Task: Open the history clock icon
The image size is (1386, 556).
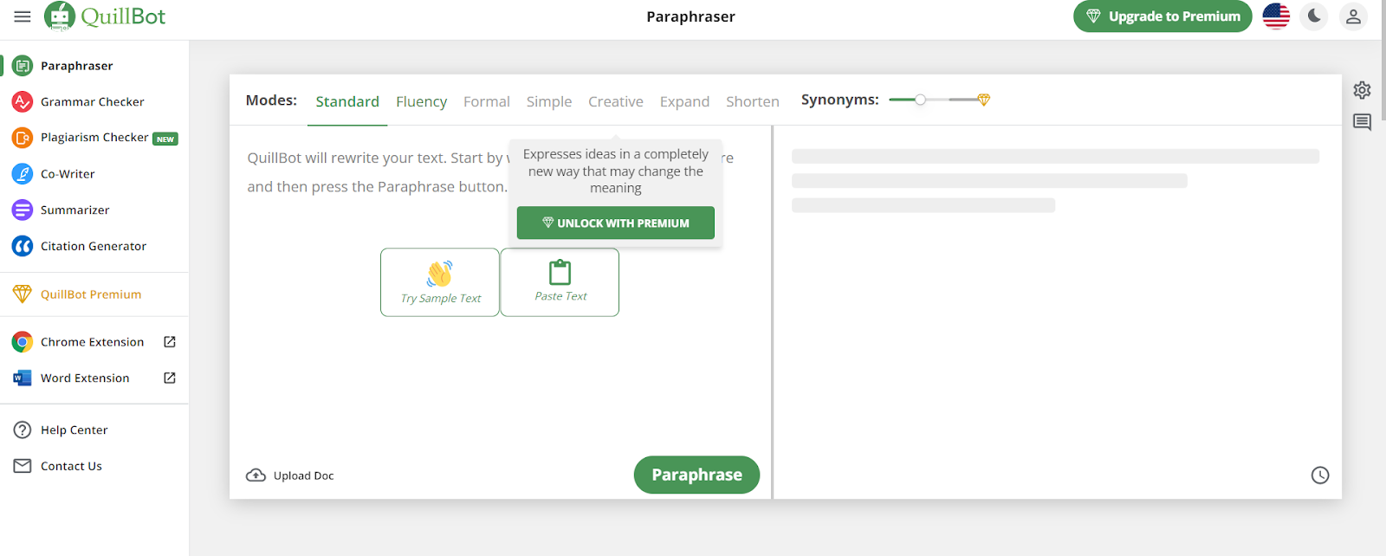Action: pos(1320,475)
